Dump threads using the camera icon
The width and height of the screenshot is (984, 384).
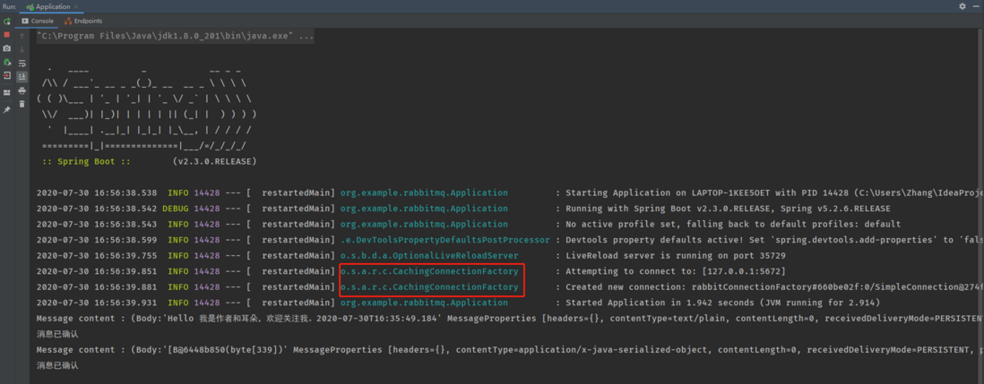coord(7,48)
